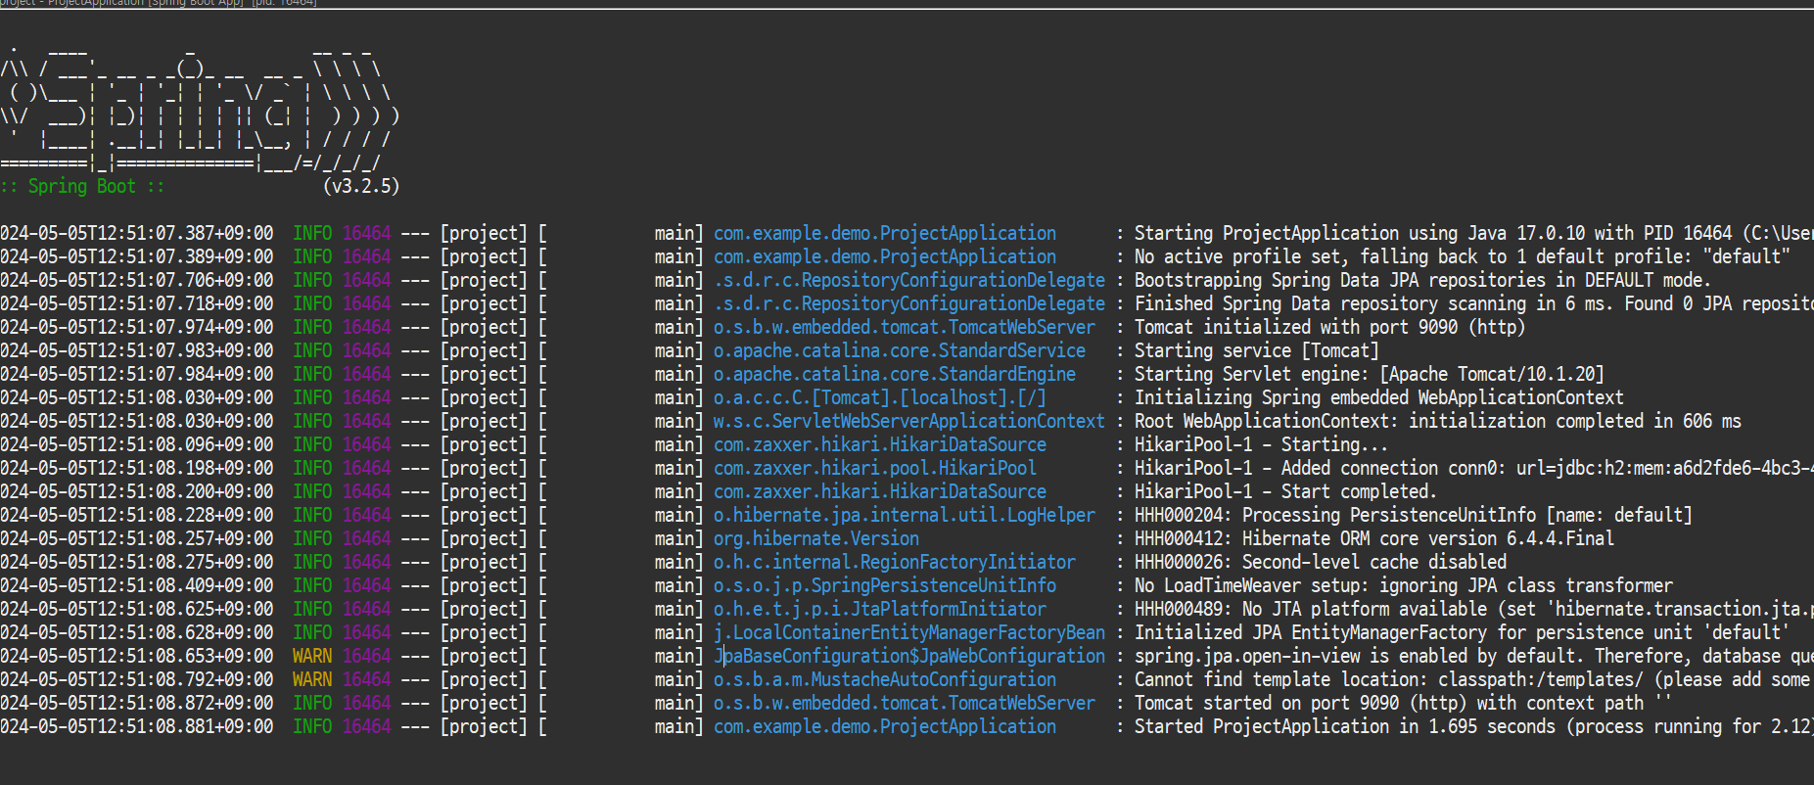
Task: Click 'HHH000204: Processing PersistenceUnitInfo' message
Action: 1413,515
